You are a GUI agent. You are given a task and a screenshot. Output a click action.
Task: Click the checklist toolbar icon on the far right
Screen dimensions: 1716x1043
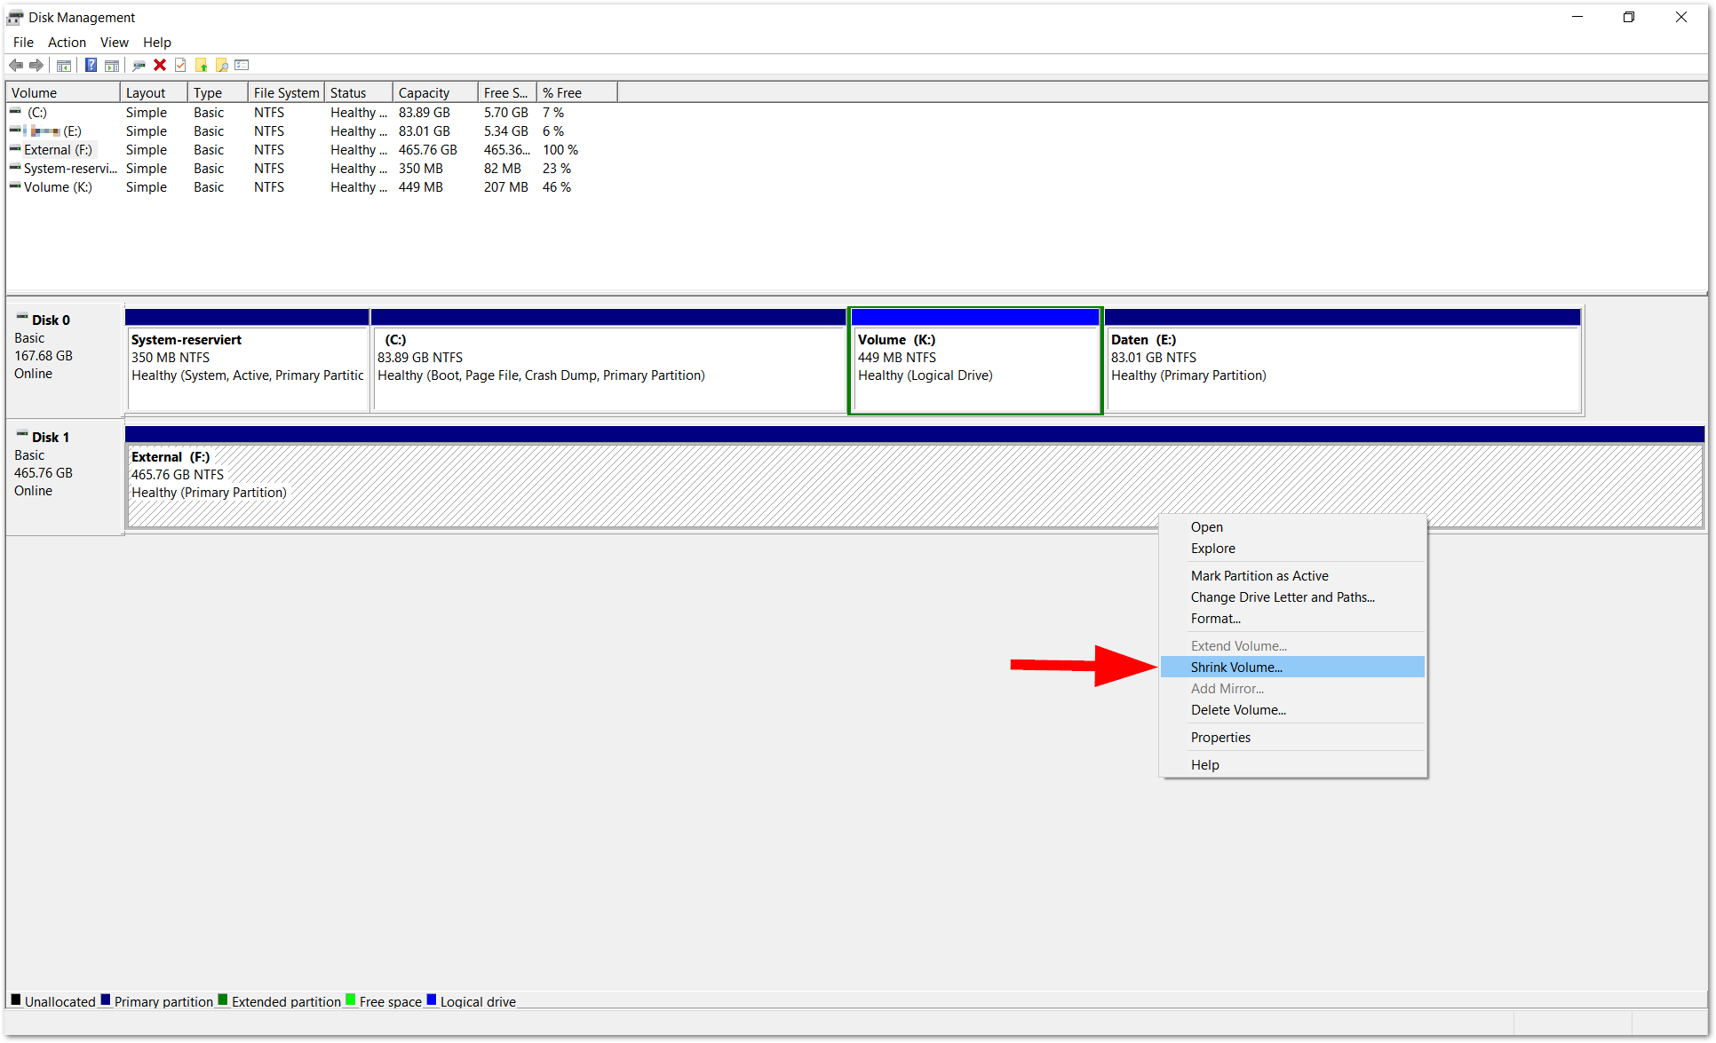242,65
